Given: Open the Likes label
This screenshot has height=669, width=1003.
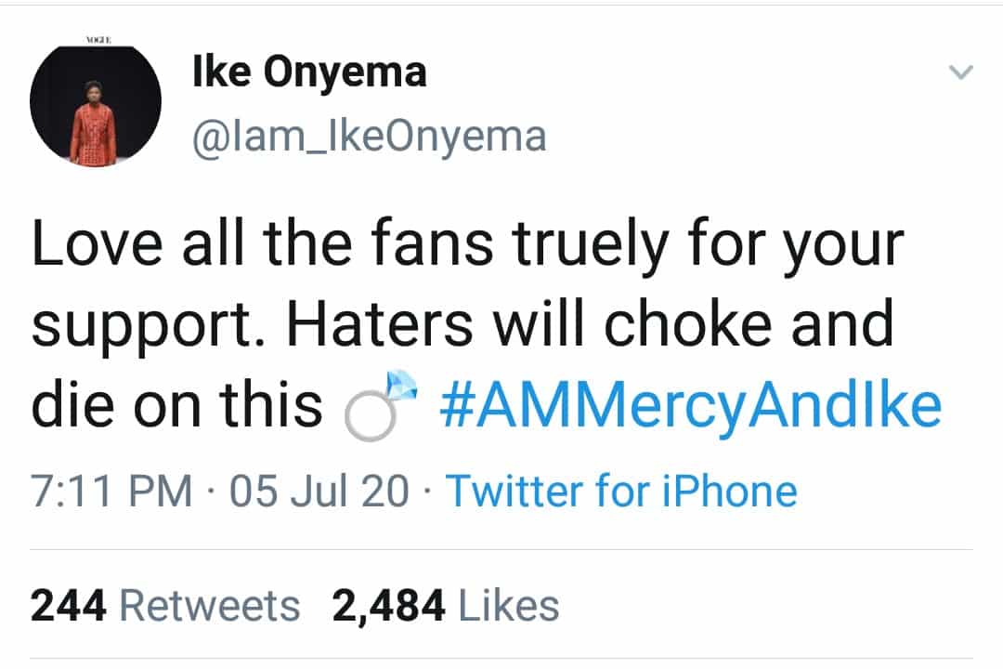Looking at the screenshot, I should tap(509, 606).
